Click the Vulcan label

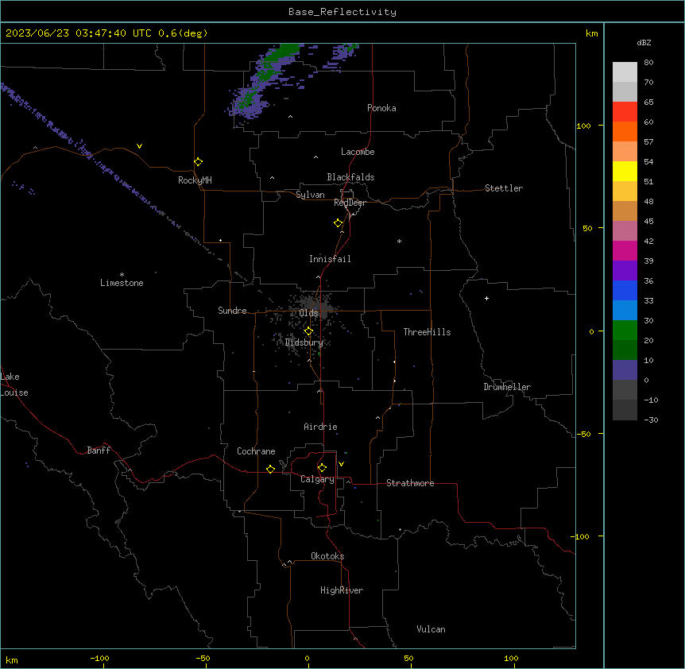[x=432, y=629]
